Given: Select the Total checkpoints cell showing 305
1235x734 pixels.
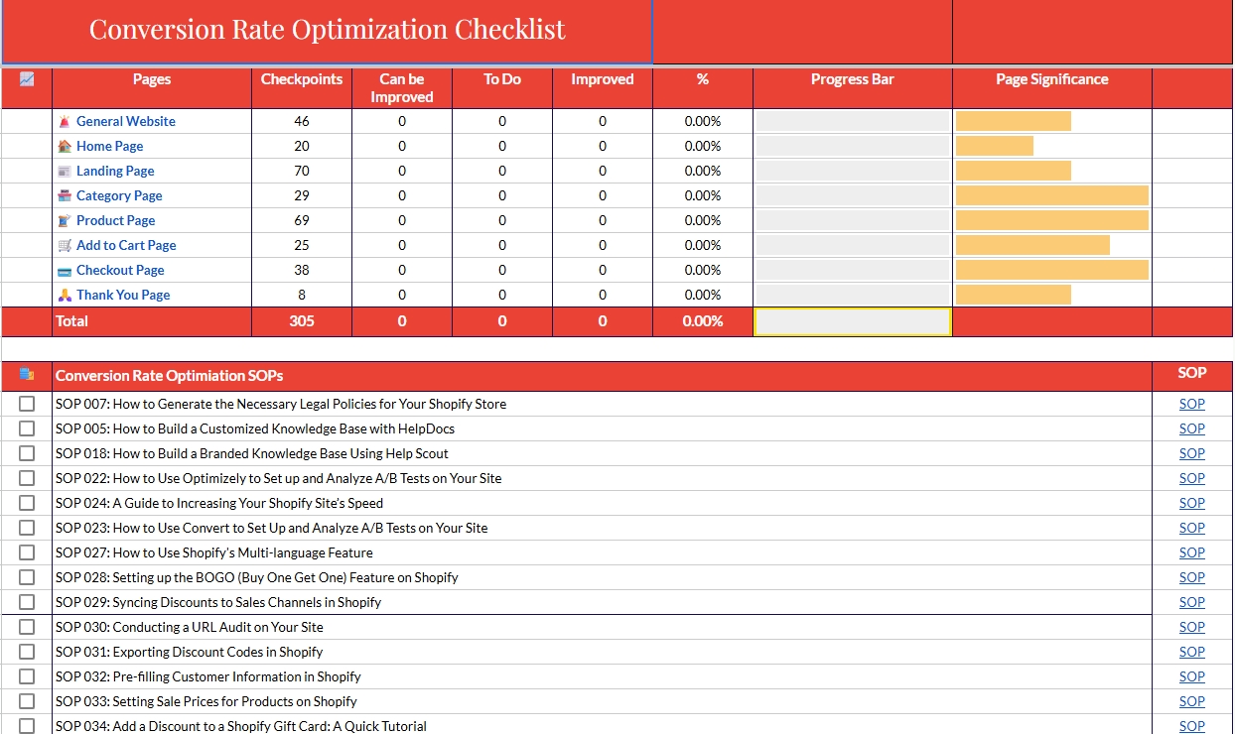Looking at the screenshot, I should (x=302, y=321).
